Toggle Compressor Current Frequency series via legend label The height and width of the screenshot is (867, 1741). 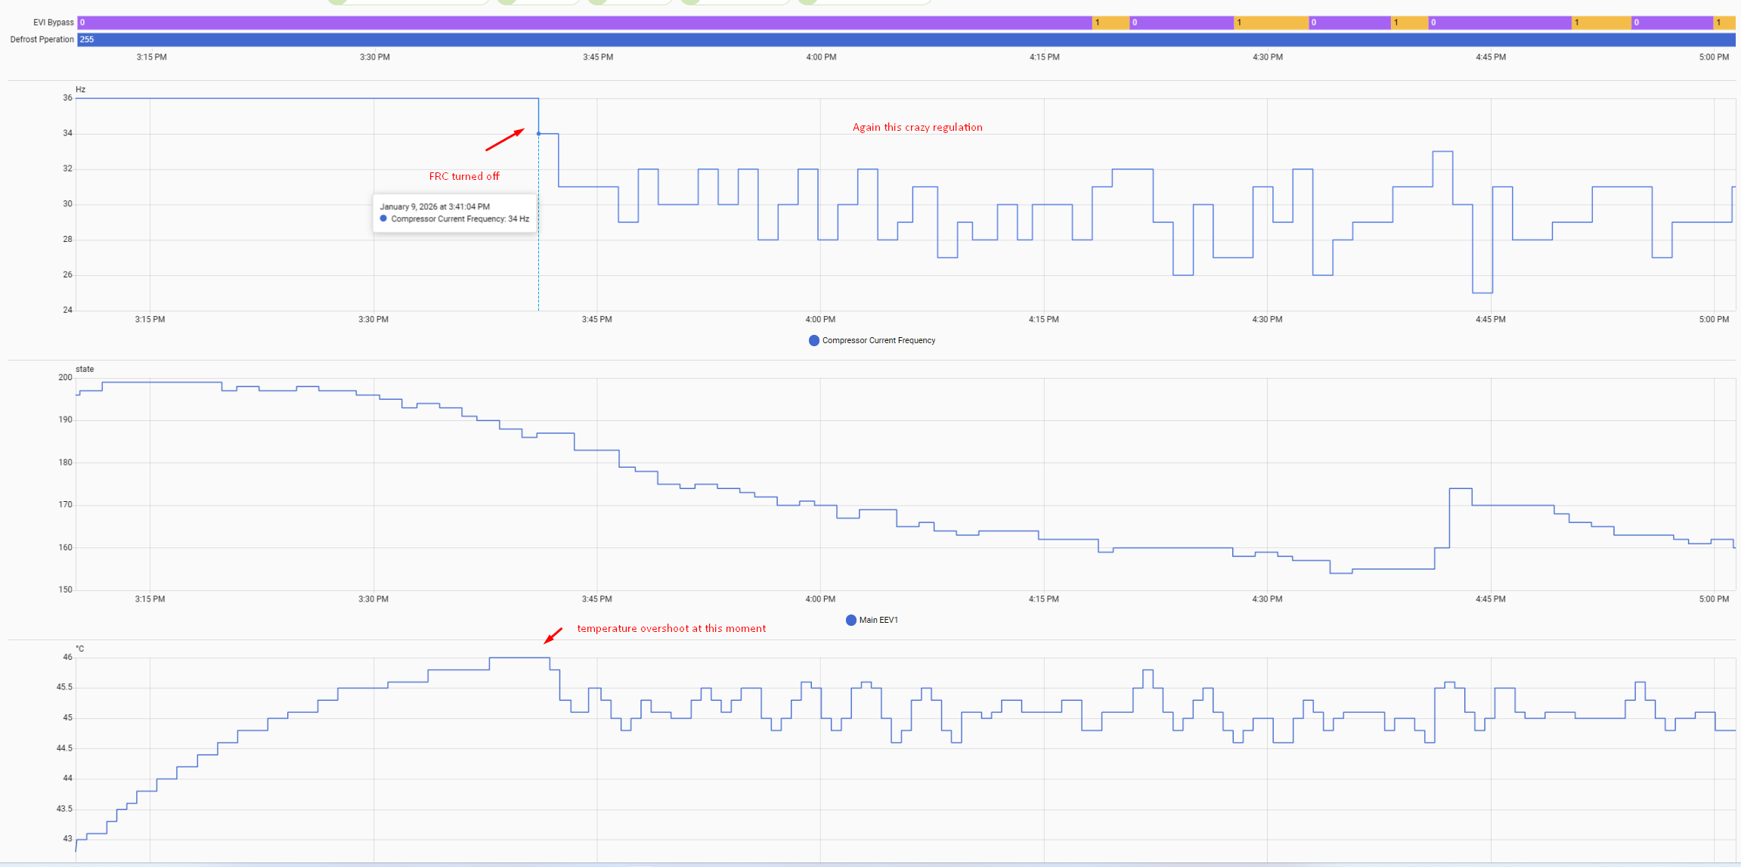878,341
